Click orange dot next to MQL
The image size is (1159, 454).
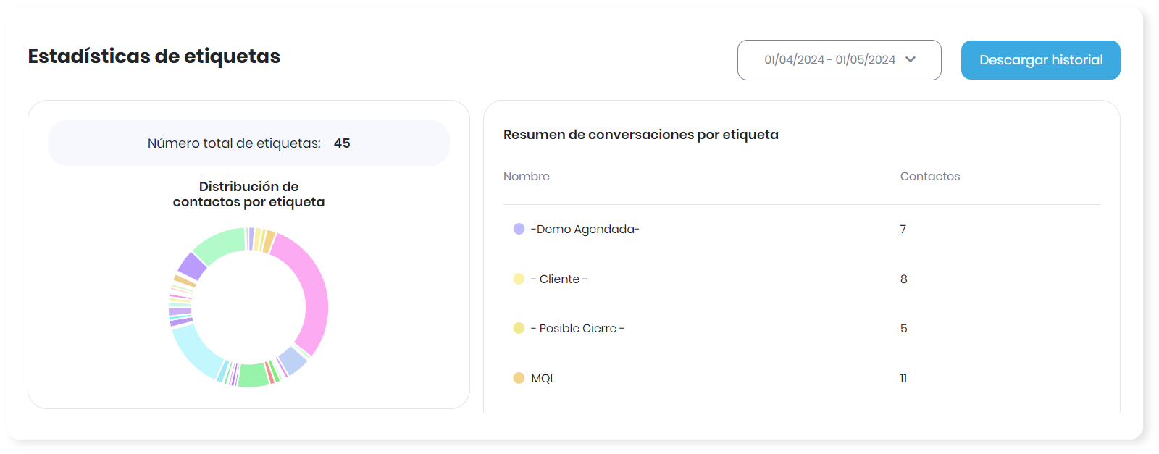coord(519,378)
